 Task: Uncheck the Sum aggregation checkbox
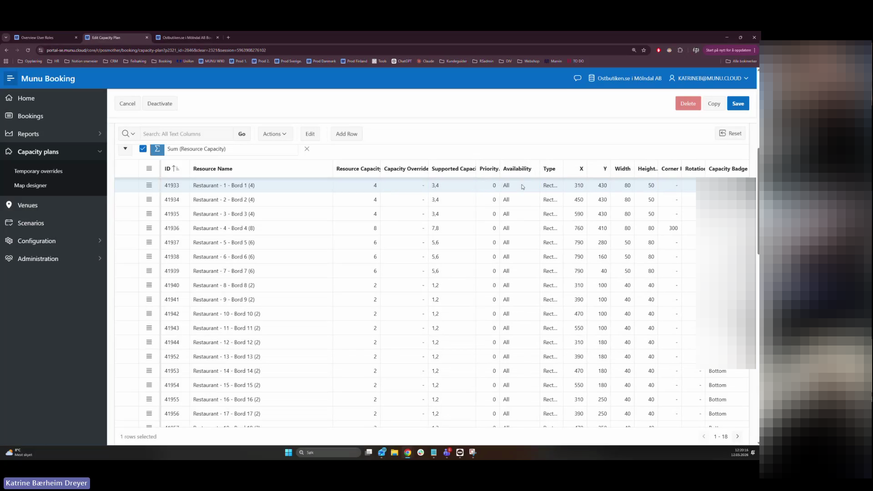(x=143, y=149)
